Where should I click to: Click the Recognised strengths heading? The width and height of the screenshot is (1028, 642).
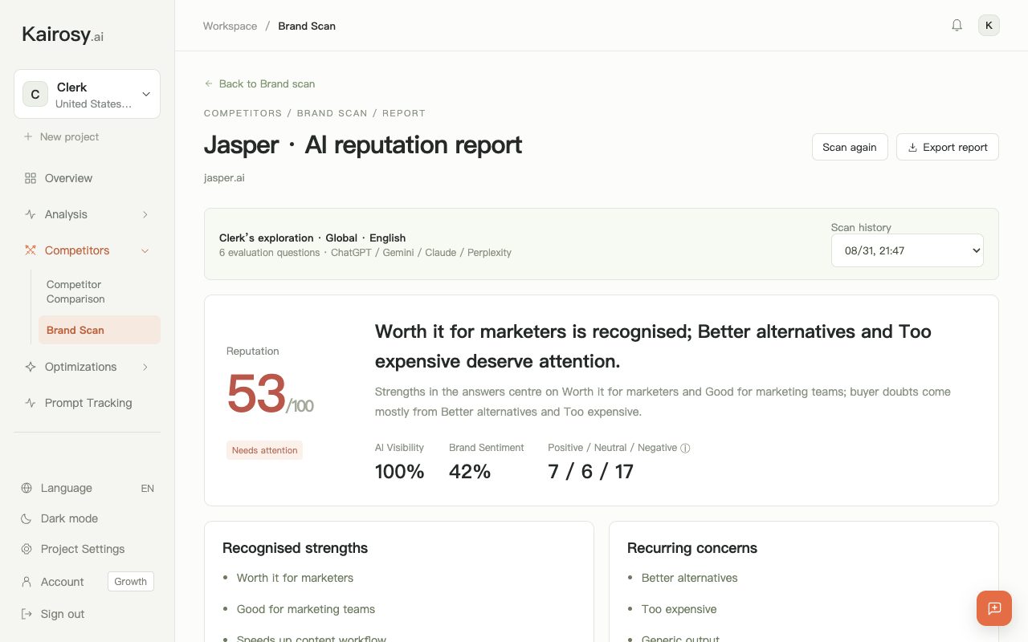coord(295,548)
